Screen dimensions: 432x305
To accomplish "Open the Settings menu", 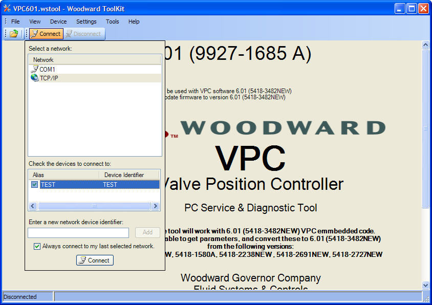I will pos(86,21).
